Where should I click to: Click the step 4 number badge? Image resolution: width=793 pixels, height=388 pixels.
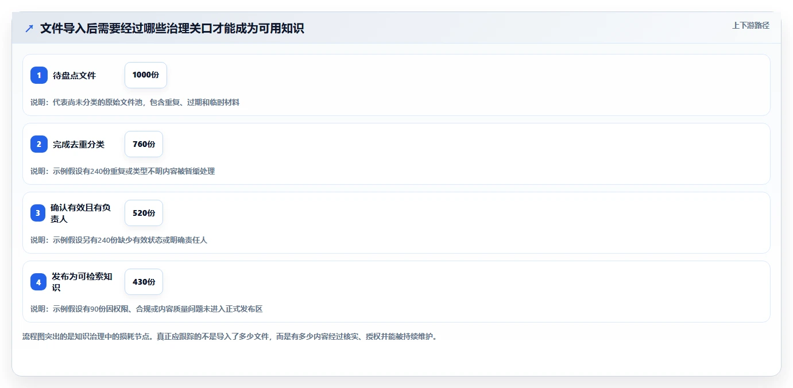(38, 282)
